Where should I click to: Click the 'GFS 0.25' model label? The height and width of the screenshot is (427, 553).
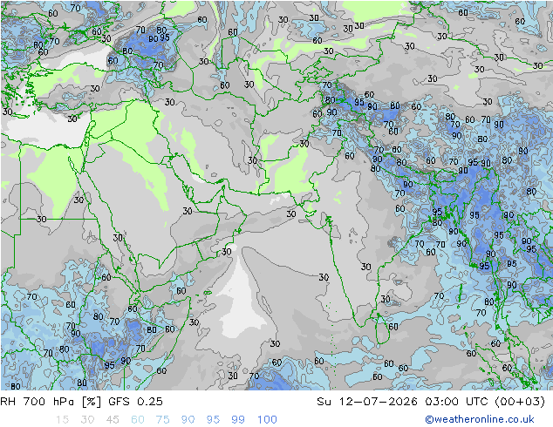pos(135,402)
